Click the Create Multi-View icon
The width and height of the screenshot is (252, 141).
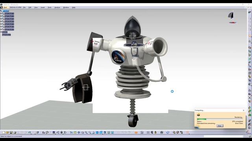[97, 132]
